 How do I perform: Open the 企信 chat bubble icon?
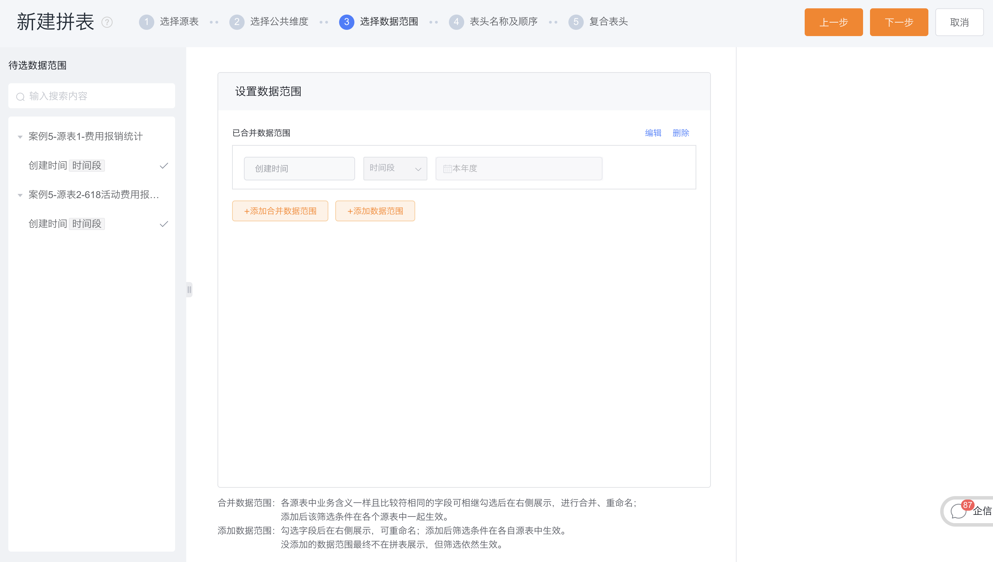[x=958, y=511]
